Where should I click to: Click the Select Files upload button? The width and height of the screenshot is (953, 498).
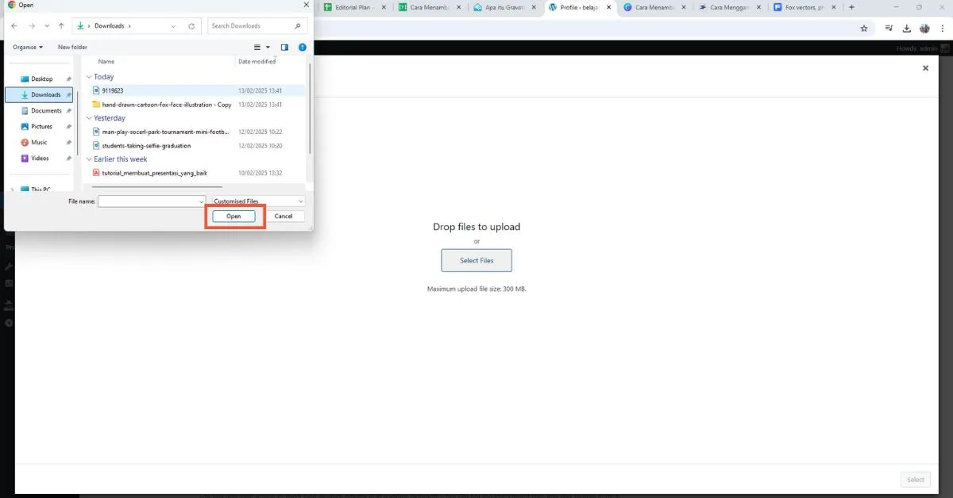coord(476,260)
